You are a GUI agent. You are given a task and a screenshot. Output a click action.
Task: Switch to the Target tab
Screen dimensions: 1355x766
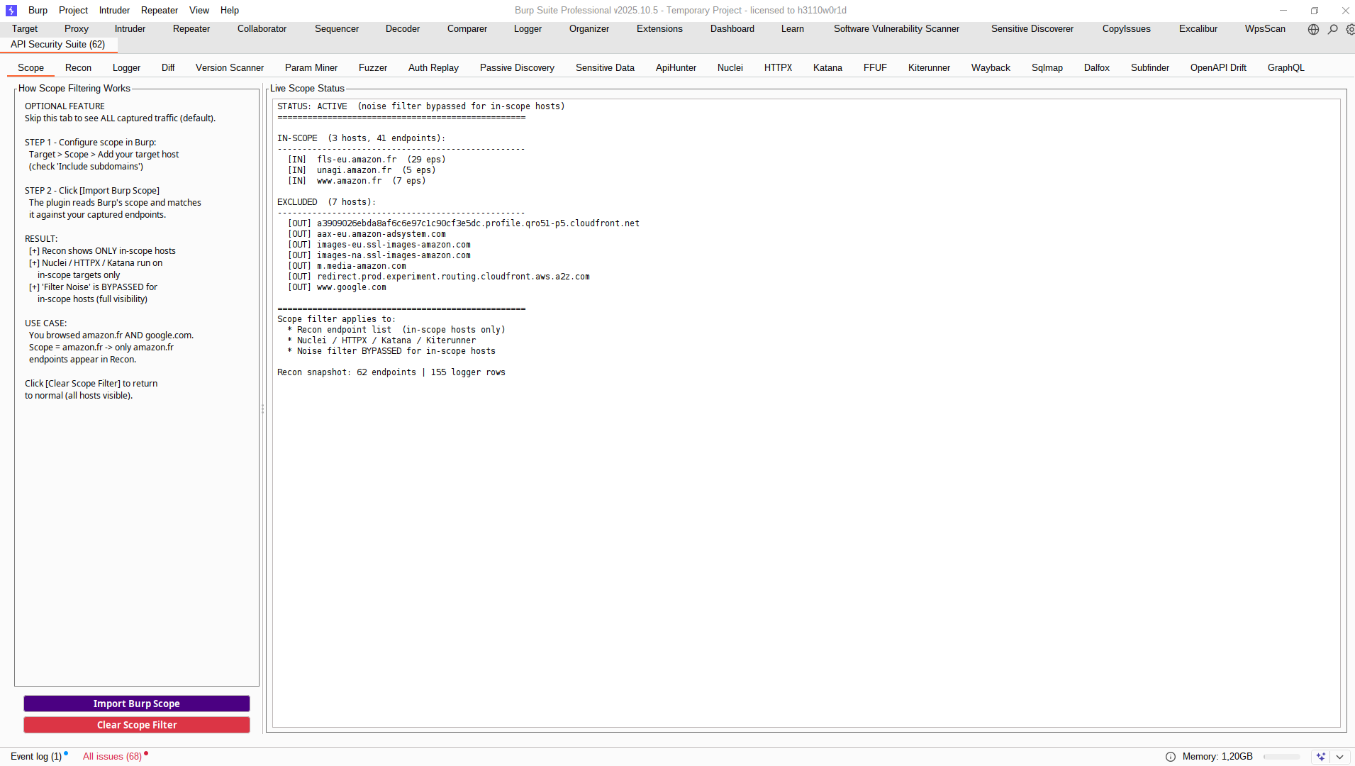tap(25, 29)
